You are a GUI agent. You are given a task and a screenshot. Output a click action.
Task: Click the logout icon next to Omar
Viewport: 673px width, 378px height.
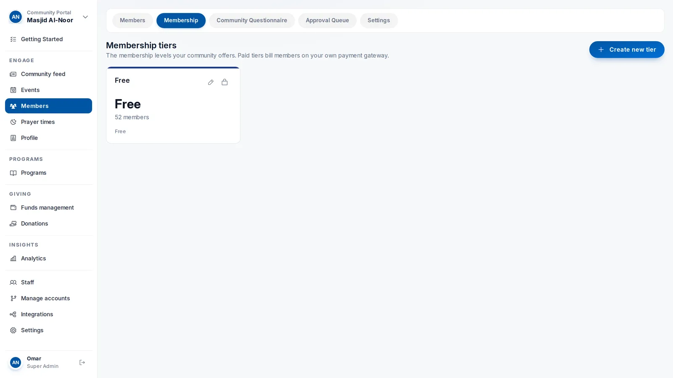click(82, 362)
